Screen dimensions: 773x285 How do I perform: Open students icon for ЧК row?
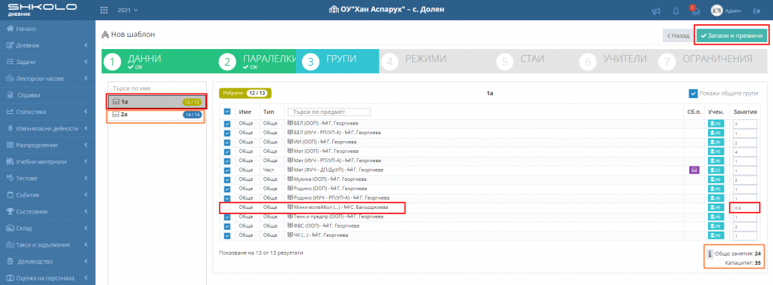tap(716, 236)
